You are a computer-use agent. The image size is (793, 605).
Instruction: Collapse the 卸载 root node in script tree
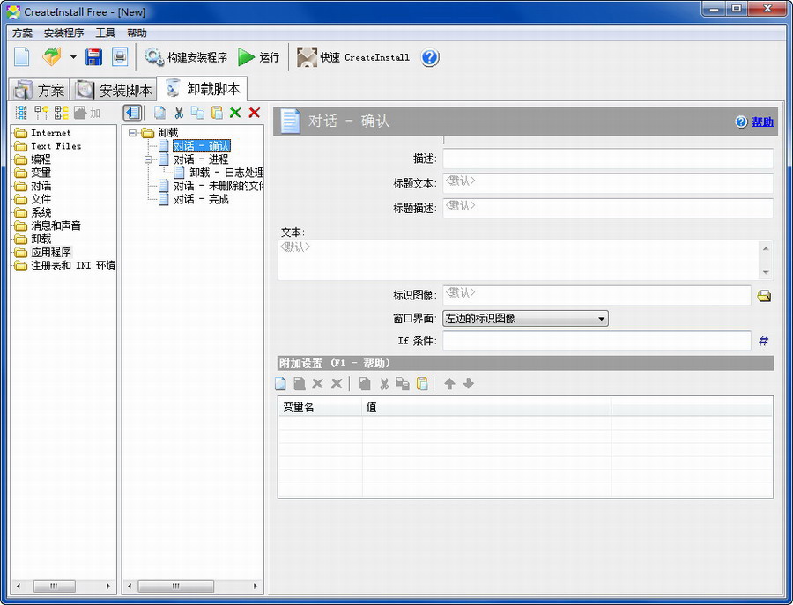132,133
